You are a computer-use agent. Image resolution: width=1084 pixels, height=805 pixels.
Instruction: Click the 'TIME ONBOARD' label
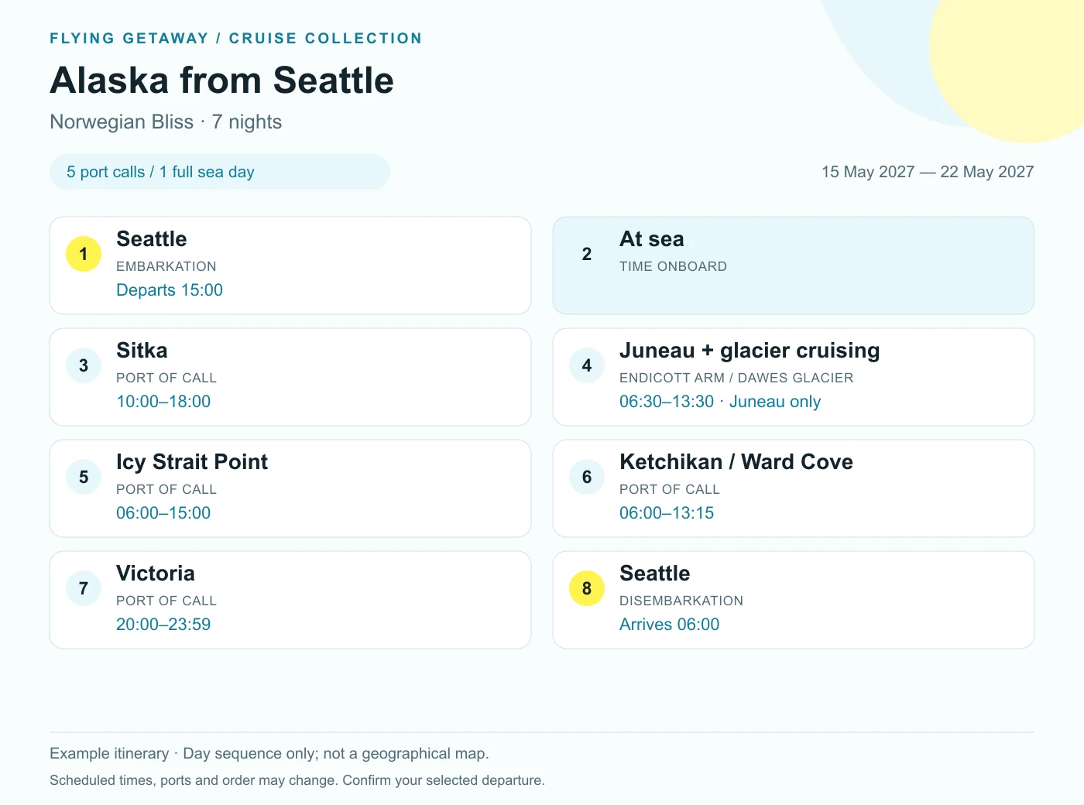point(674,266)
